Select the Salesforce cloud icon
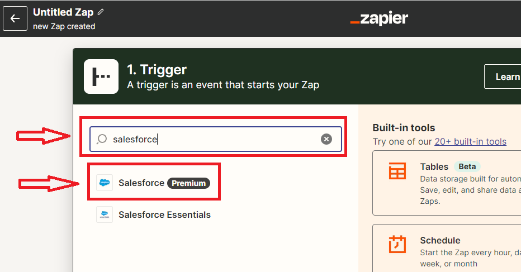 105,183
